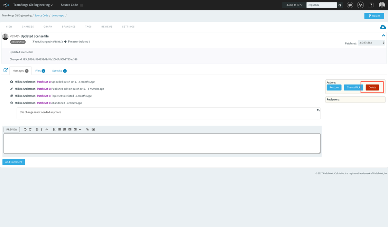
Task: Switch to the SETTINGS tab
Action: pyautogui.click(x=128, y=27)
